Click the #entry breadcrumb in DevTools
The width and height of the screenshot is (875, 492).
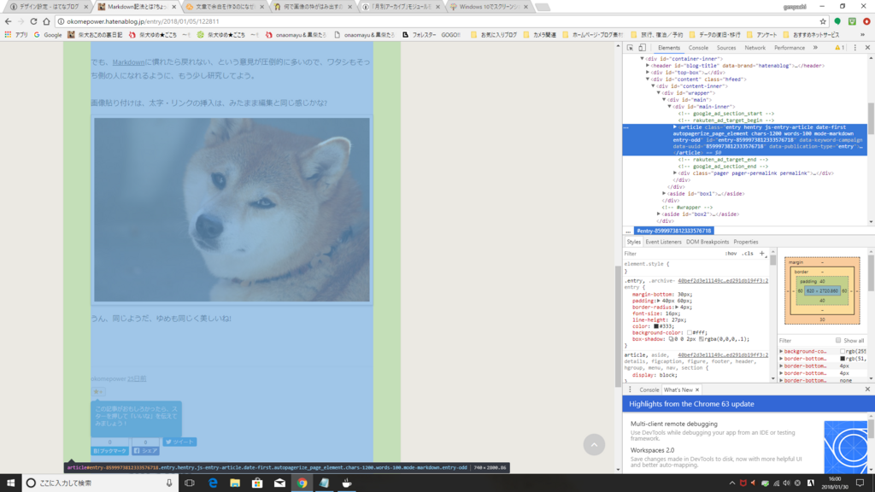point(674,231)
